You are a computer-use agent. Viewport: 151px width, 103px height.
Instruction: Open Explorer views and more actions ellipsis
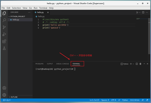click(29, 12)
